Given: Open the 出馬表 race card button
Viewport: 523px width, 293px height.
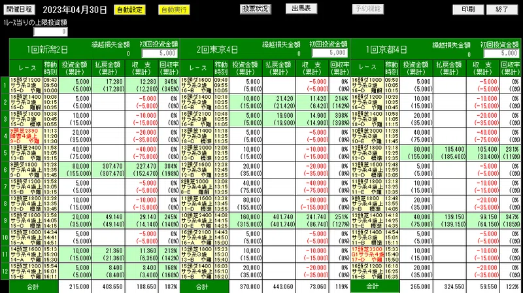Looking at the screenshot, I should 301,9.
